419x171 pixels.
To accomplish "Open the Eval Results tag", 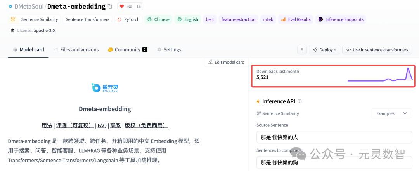I will point(296,19).
